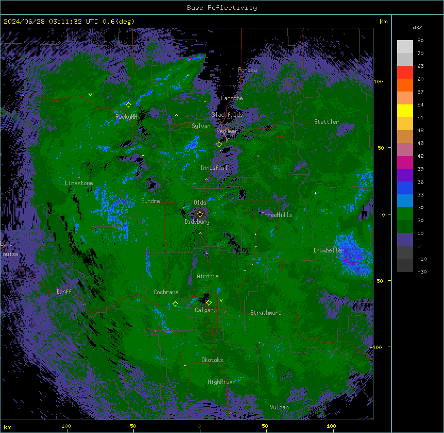
Task: Click the RedDeer city label
Action: click(227, 131)
